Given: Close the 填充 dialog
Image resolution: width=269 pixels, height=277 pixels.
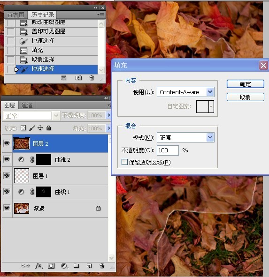Looking at the screenshot, I should pyautogui.click(x=263, y=66).
